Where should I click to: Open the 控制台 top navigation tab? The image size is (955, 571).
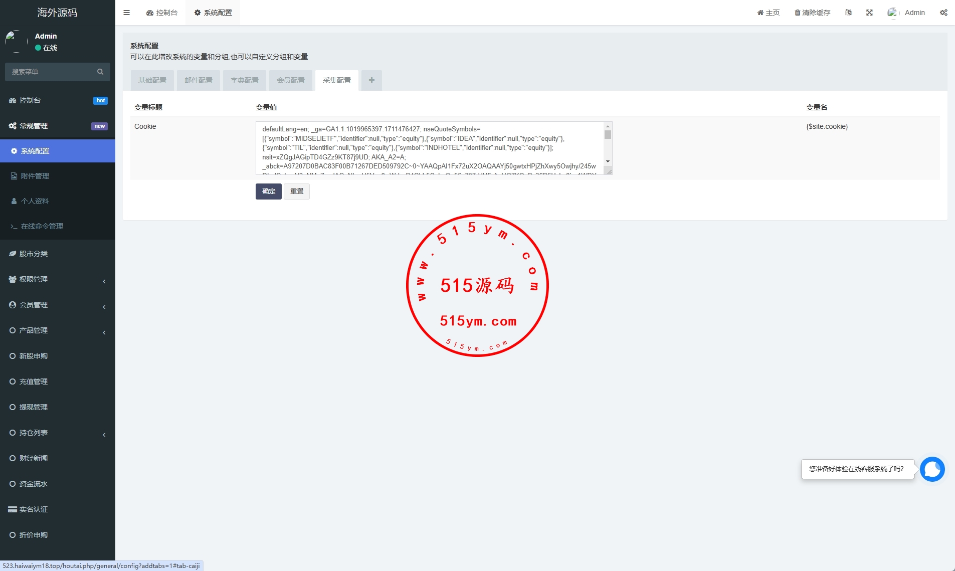point(162,13)
